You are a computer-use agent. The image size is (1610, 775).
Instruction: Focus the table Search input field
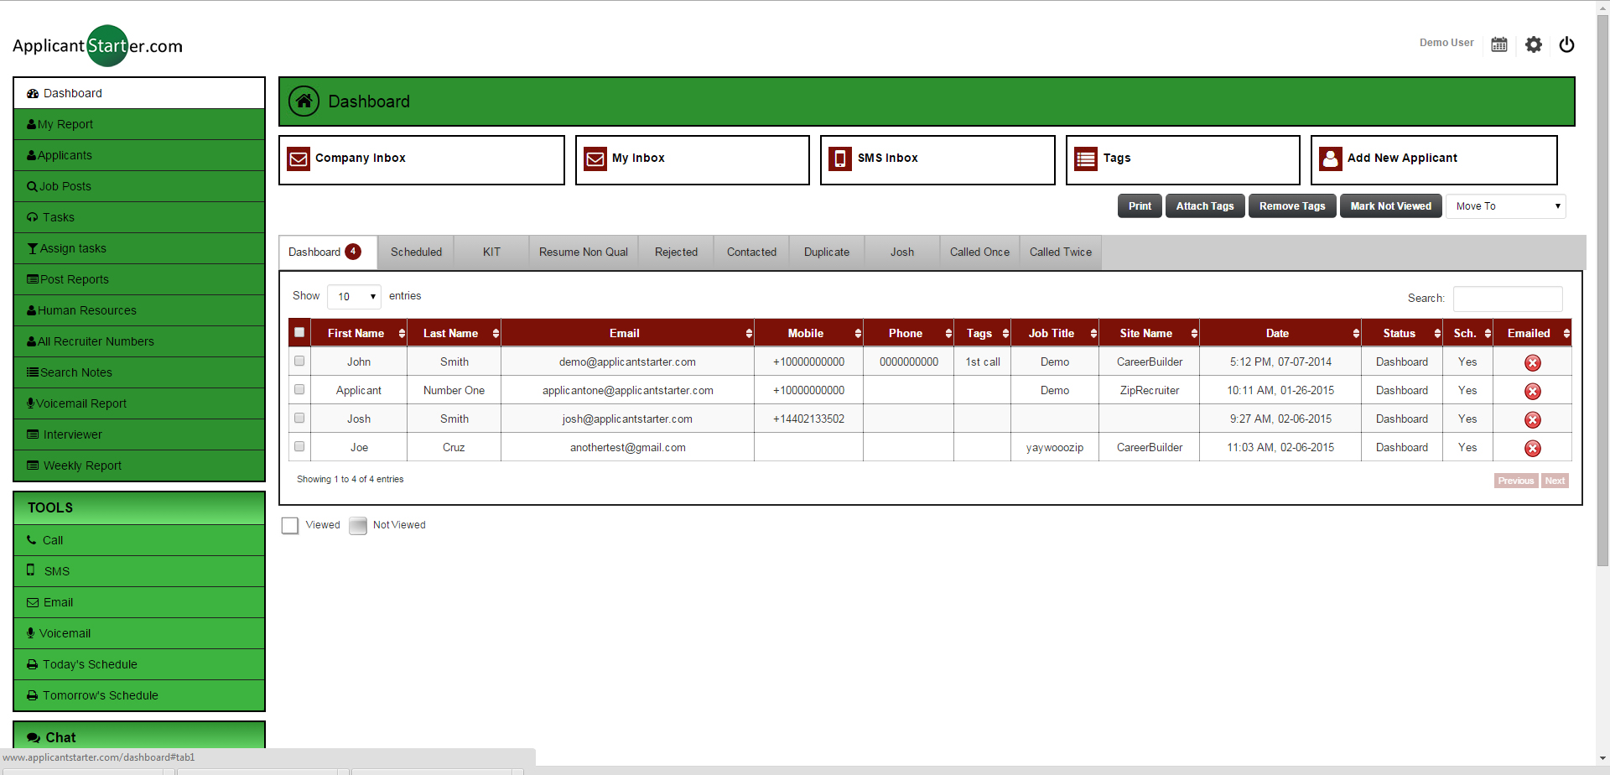[1507, 299]
